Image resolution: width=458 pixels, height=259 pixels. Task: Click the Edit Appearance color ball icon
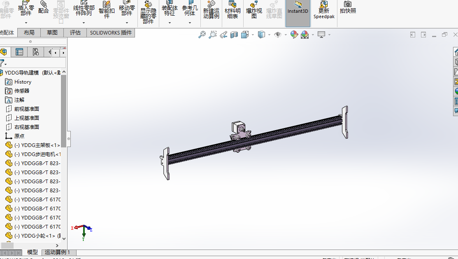click(294, 35)
